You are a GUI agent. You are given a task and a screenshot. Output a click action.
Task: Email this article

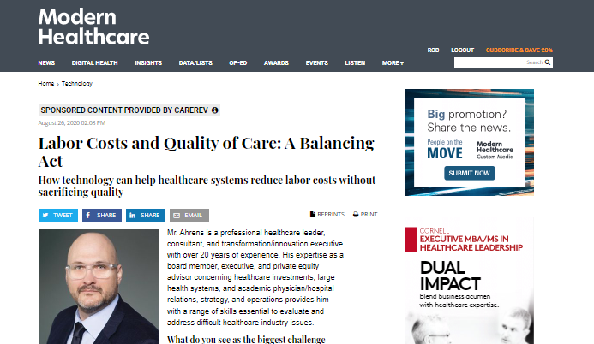189,215
